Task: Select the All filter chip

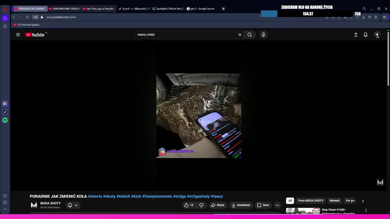Action: click(x=290, y=201)
